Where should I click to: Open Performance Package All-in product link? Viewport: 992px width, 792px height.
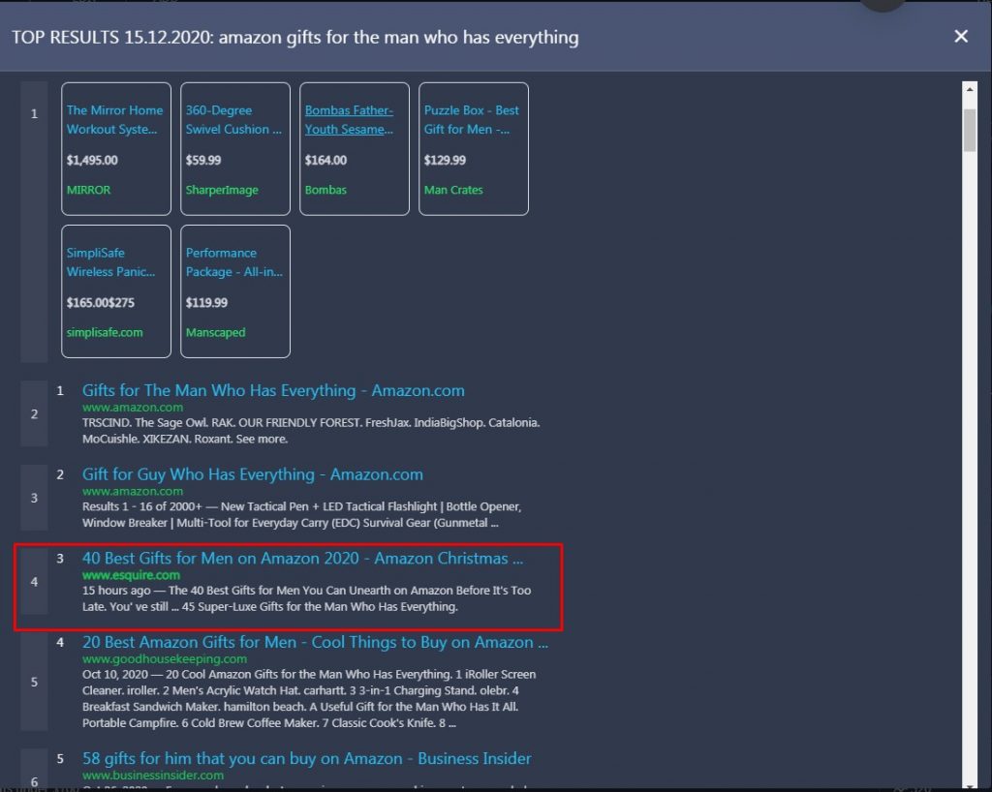234,262
